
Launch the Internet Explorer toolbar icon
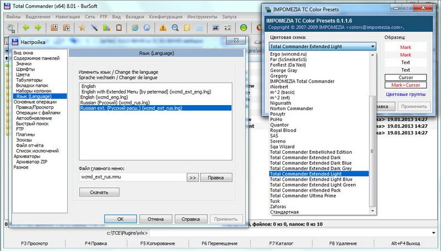pyautogui.click(x=135, y=28)
